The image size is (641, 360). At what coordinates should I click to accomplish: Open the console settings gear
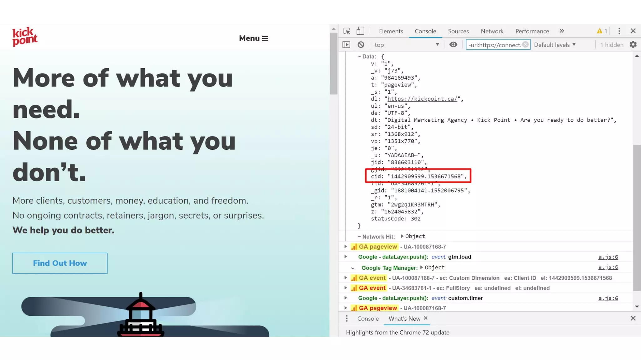(633, 45)
